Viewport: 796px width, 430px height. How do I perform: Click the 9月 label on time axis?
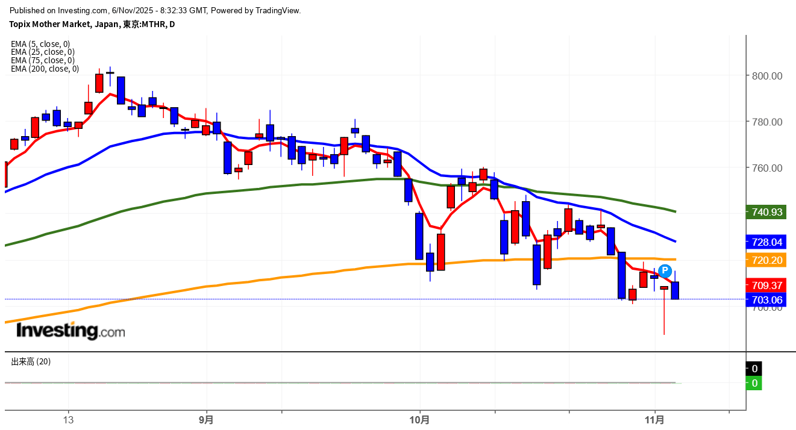206,419
